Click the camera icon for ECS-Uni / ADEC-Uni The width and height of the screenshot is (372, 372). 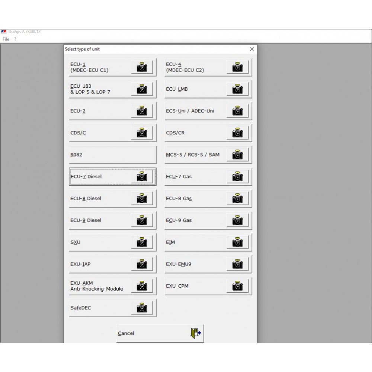(237, 110)
